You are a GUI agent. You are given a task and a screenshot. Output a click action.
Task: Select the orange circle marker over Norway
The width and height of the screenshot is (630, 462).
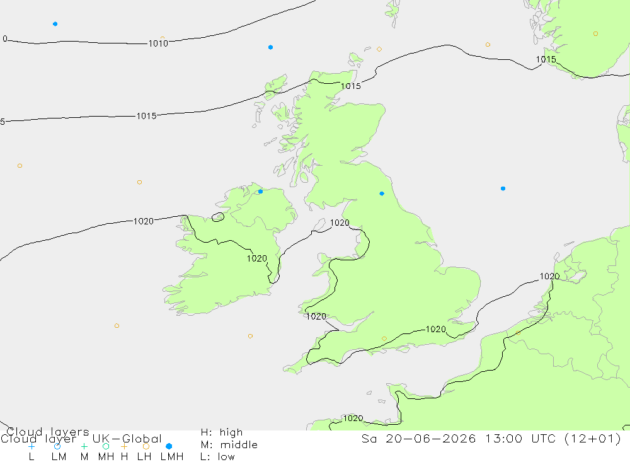click(595, 34)
